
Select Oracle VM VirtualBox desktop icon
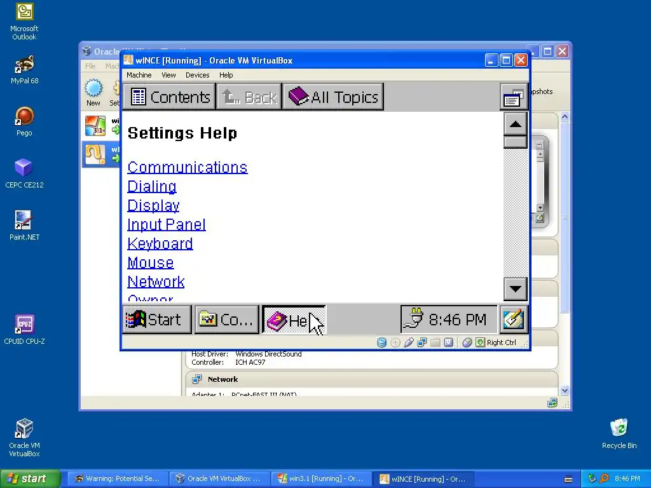coord(24,438)
